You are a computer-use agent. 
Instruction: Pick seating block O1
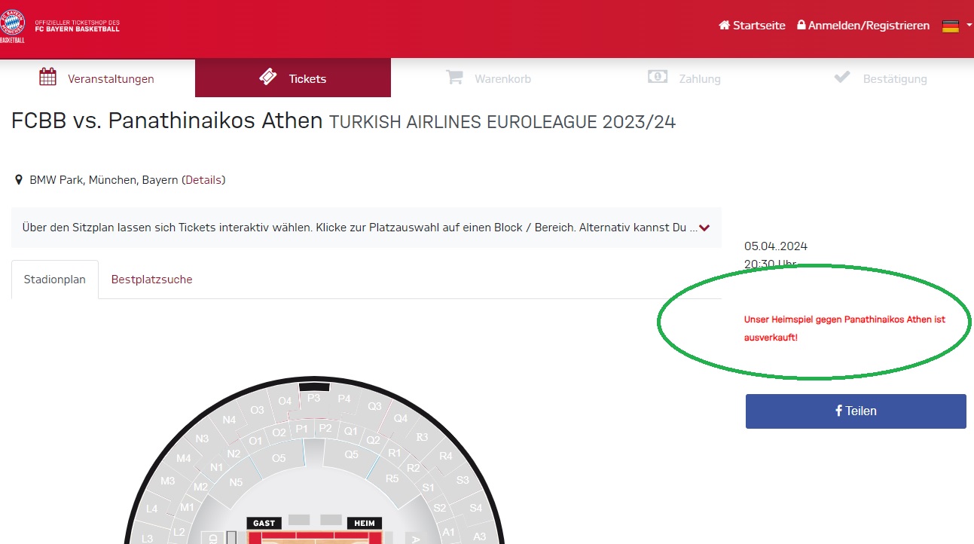(255, 441)
